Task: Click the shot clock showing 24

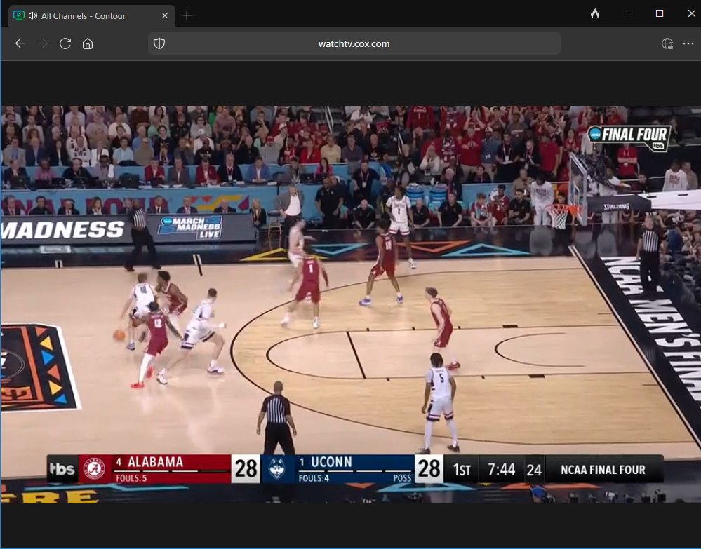Action: click(x=534, y=470)
